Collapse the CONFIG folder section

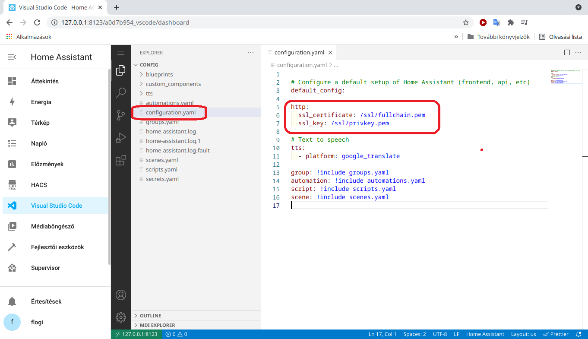(x=196, y=65)
